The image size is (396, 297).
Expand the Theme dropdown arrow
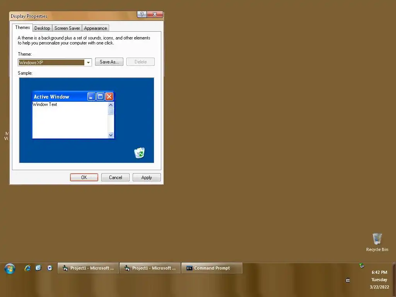pyautogui.click(x=88, y=62)
